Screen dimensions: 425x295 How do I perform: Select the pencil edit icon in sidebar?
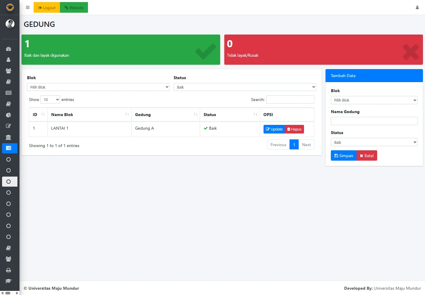(x=9, y=126)
